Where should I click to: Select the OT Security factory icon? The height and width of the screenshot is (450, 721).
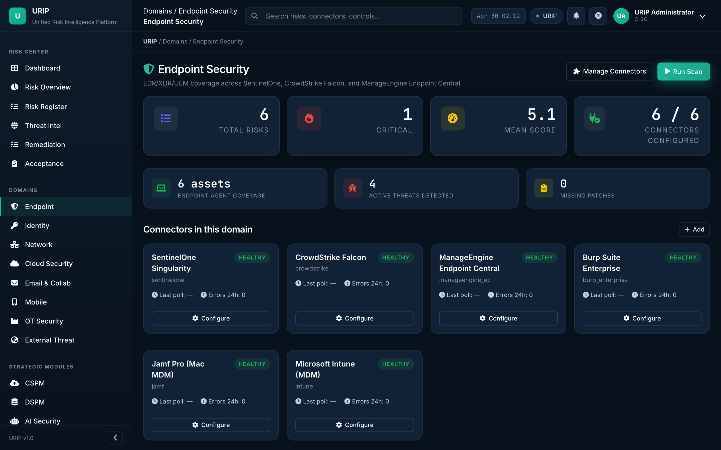click(14, 321)
